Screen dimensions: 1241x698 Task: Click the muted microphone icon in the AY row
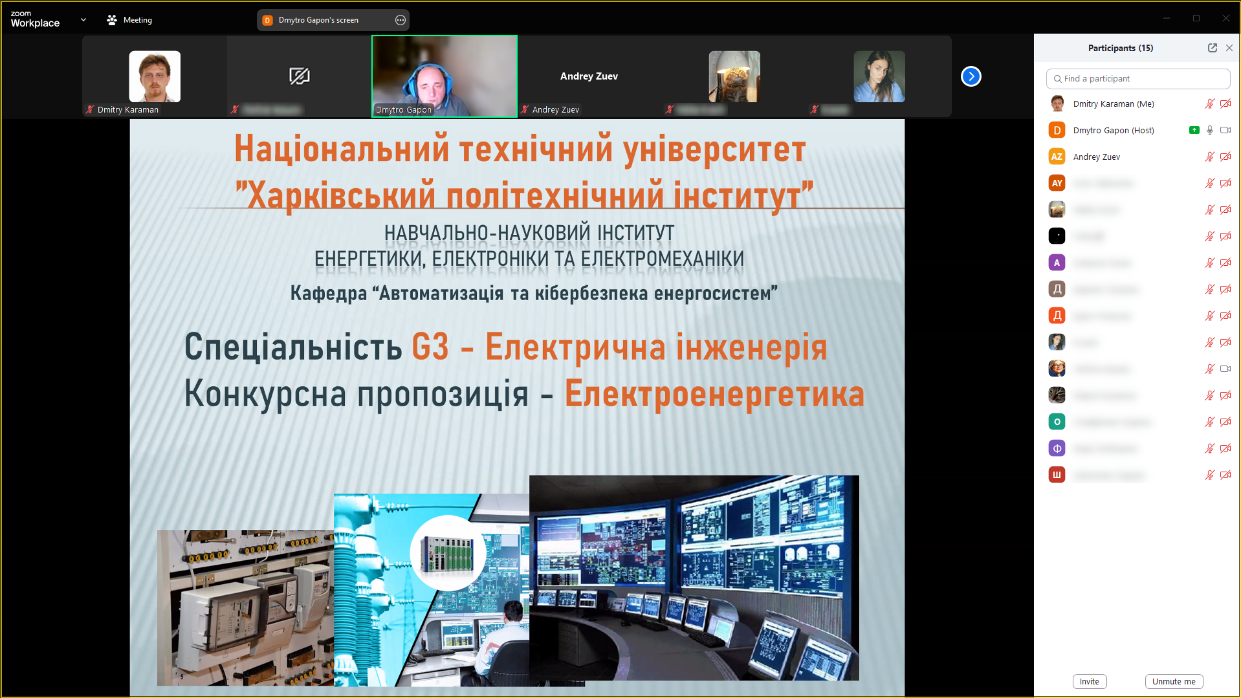click(x=1209, y=183)
